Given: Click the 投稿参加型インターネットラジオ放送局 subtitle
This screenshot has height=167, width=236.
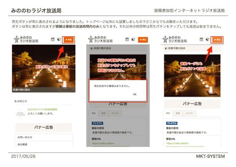Looking at the screenshot, I should click(x=189, y=10).
